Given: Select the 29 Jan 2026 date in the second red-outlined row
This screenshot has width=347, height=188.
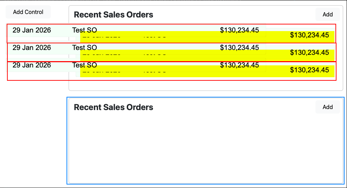Looking at the screenshot, I should coord(32,48).
